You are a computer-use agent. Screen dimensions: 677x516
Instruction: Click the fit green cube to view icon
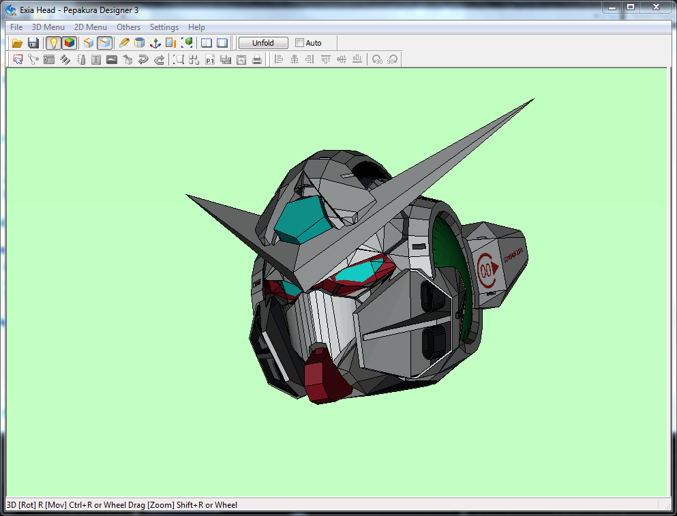click(x=187, y=43)
